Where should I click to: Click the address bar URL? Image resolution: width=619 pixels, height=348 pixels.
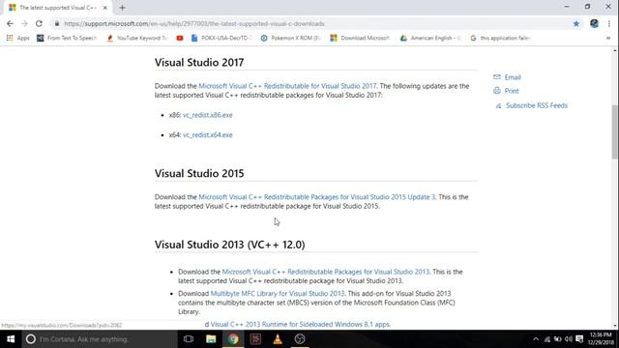pyautogui.click(x=194, y=23)
